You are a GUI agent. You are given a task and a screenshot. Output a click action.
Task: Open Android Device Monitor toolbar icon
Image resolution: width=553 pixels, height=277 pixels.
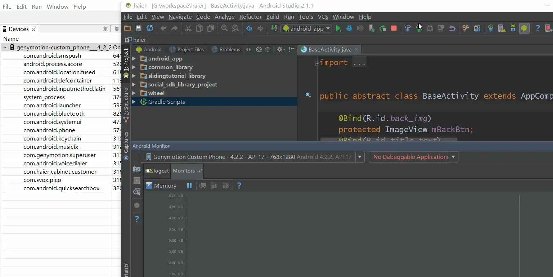click(x=524, y=28)
